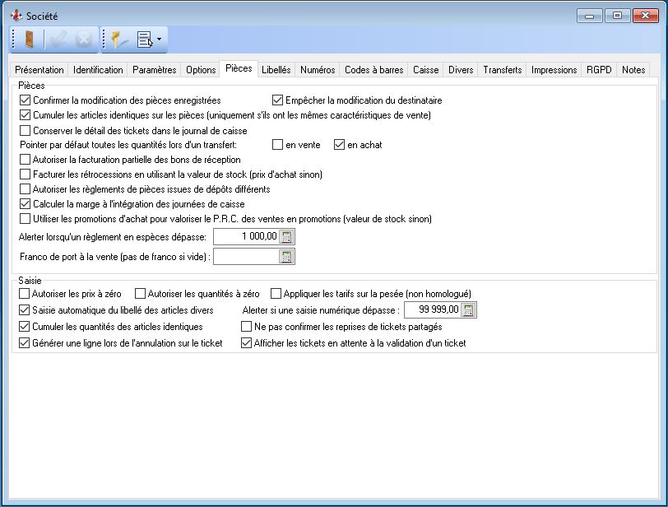Maximize the Société window
The image size is (668, 507).
[616, 15]
